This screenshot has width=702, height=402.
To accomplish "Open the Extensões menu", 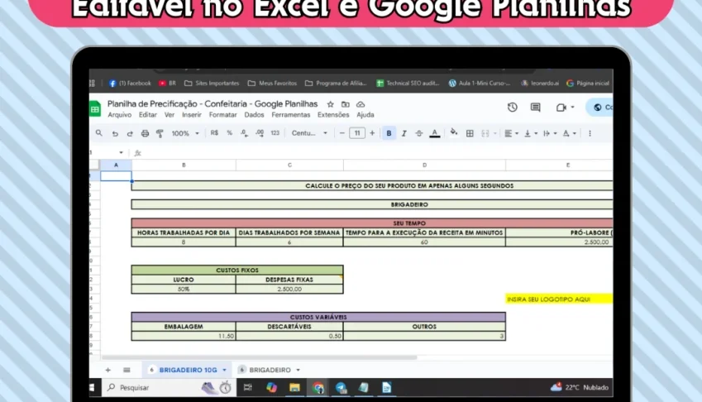I will (x=333, y=115).
